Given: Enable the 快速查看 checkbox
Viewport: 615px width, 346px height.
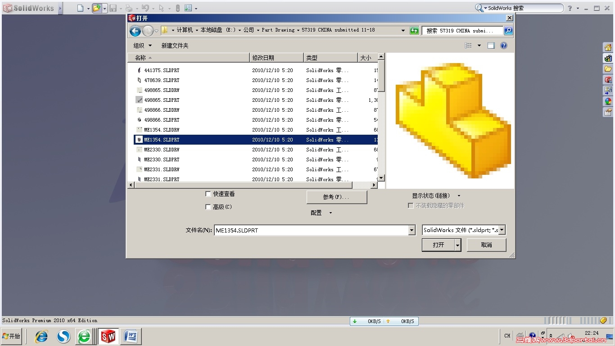Looking at the screenshot, I should [208, 194].
